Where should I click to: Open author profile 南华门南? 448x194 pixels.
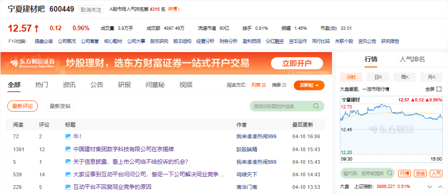[247, 187]
